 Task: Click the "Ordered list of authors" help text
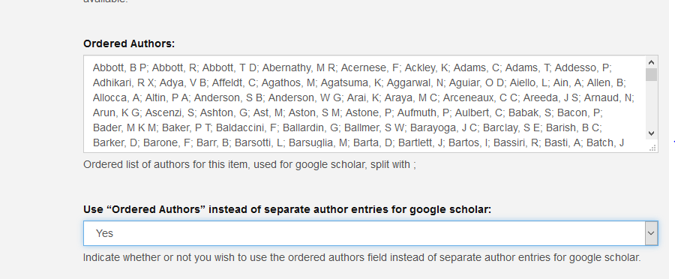click(x=250, y=164)
